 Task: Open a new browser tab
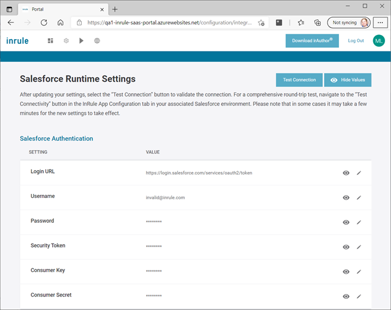tap(115, 9)
